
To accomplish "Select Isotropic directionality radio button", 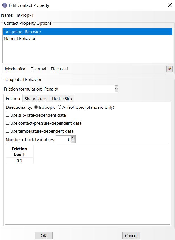I will click(36, 107).
